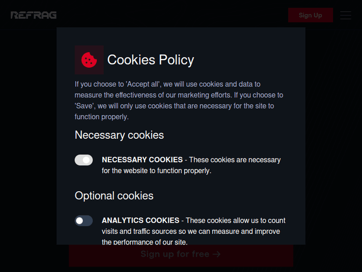Enable the Analytics Cookies switch
This screenshot has height=272, width=362.
point(84,221)
